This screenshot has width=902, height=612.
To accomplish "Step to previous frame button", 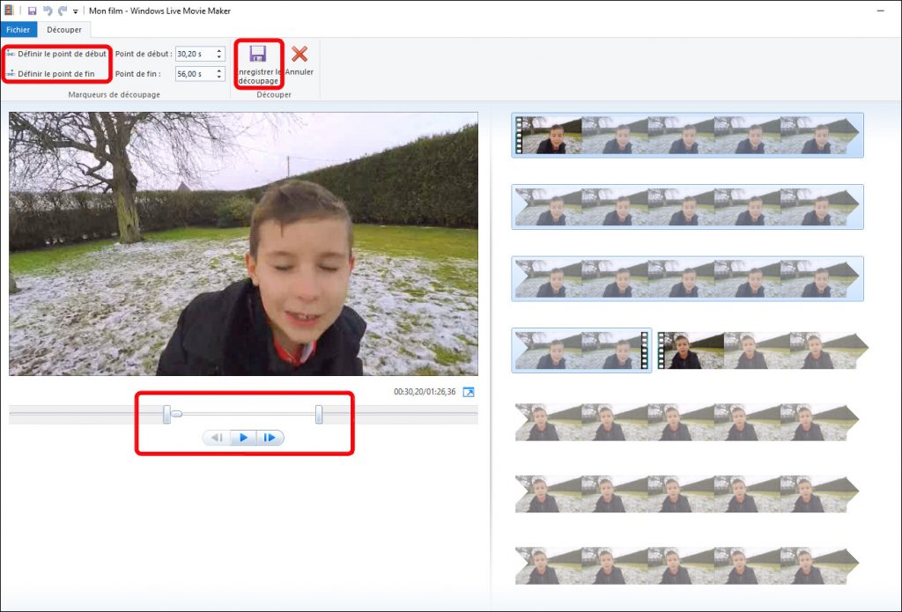I will 216,438.
